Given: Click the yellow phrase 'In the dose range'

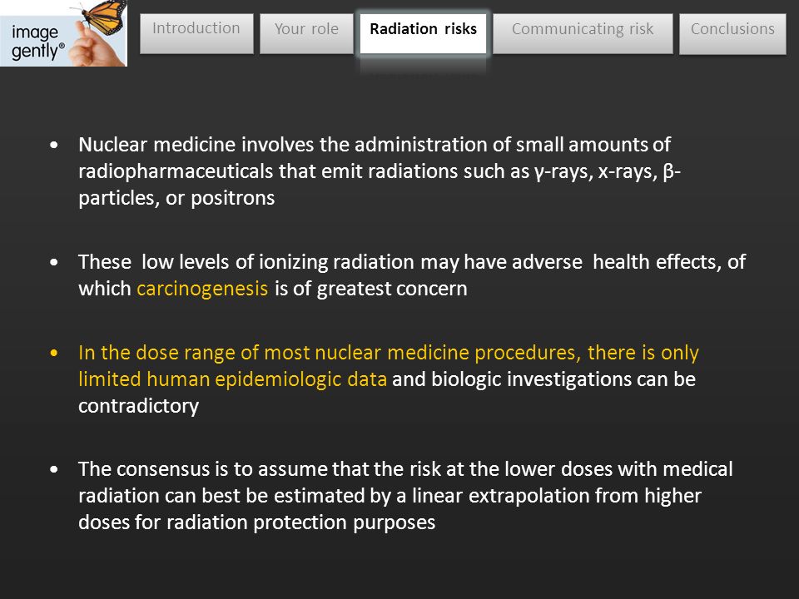Looking at the screenshot, I should click(162, 353).
